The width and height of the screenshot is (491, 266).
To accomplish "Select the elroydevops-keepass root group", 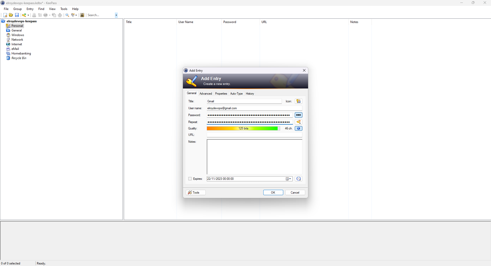I will click(22, 21).
